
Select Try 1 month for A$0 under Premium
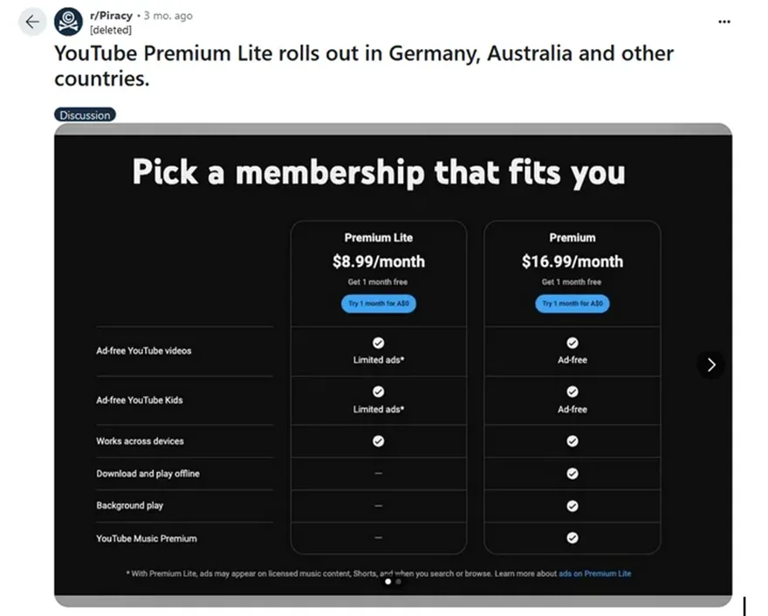[x=572, y=304]
